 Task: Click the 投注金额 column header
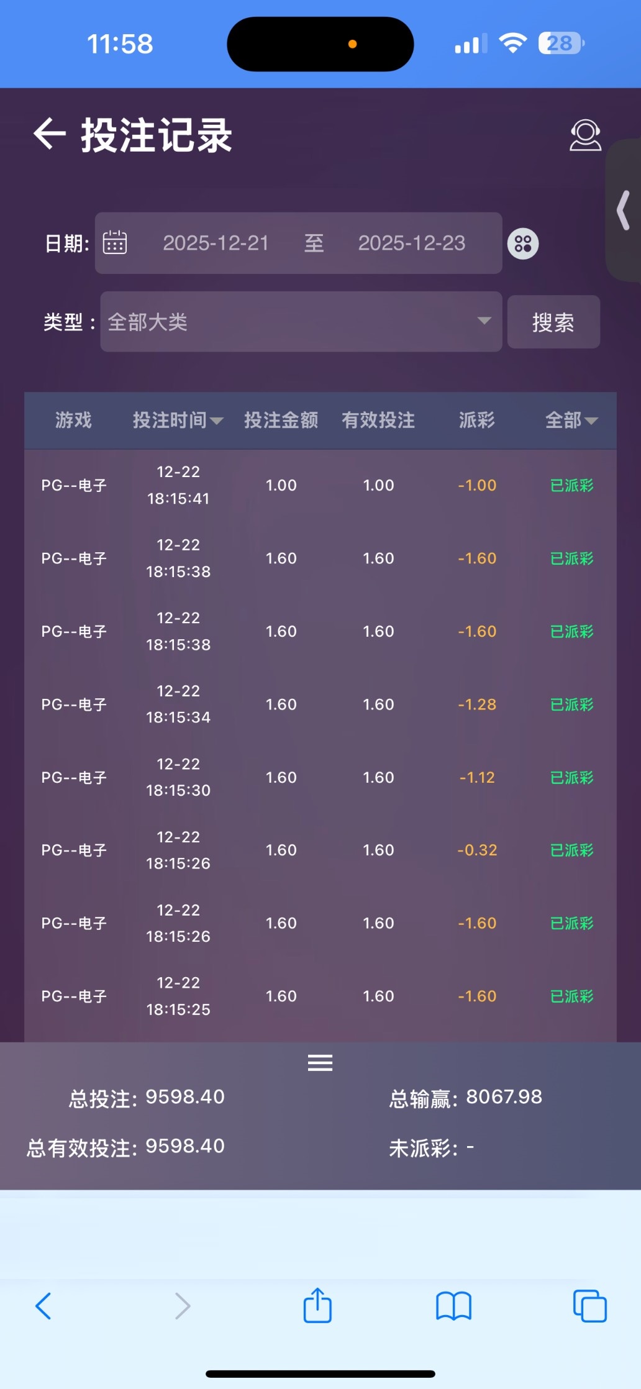pyautogui.click(x=281, y=421)
